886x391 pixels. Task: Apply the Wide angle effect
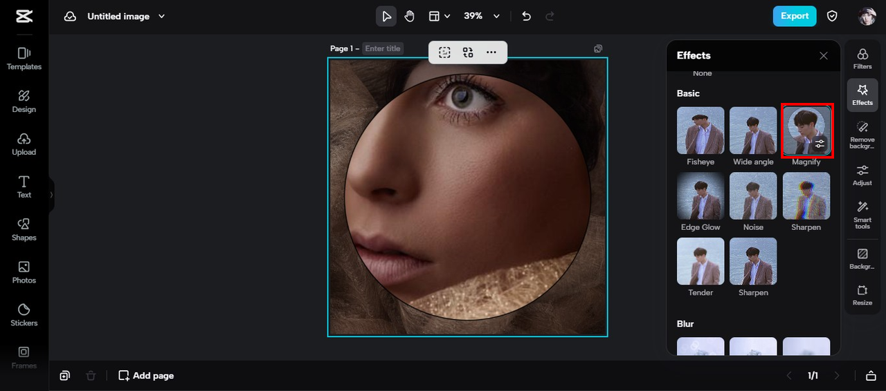point(753,131)
